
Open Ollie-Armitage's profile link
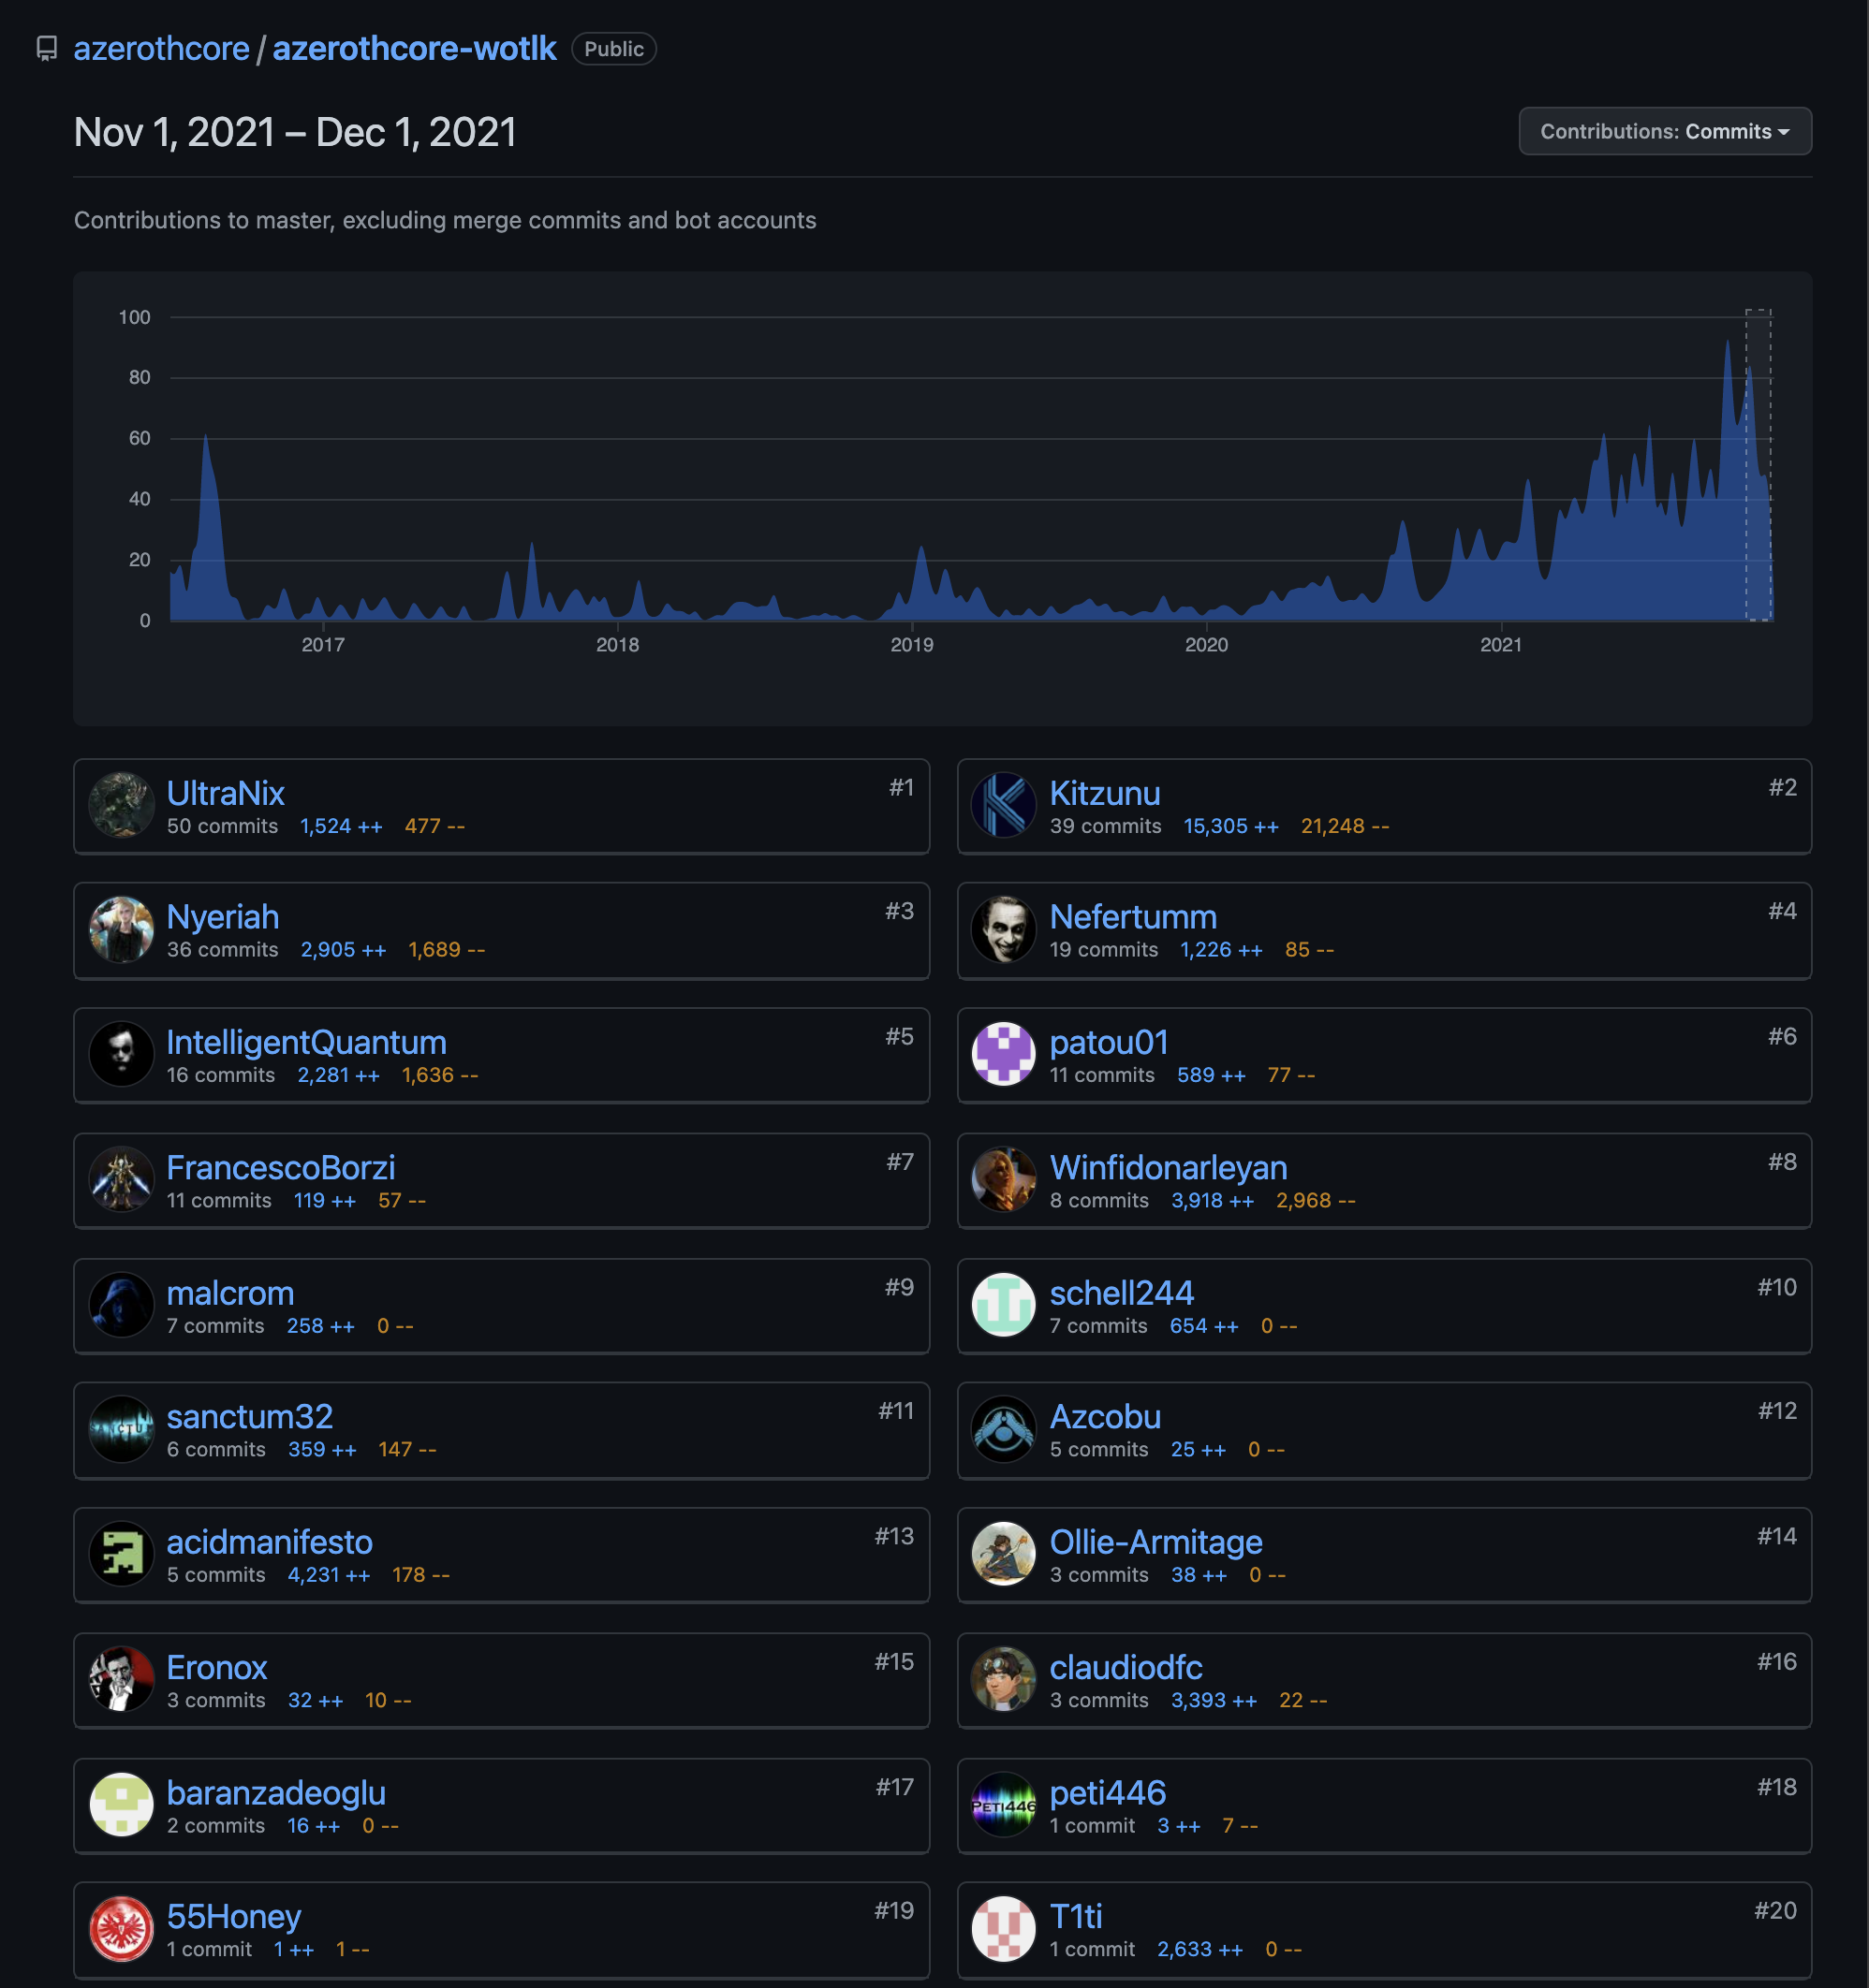[1155, 1542]
